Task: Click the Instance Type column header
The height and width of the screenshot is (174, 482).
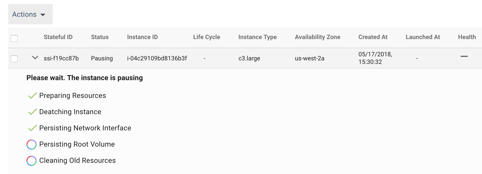Action: tap(257, 37)
